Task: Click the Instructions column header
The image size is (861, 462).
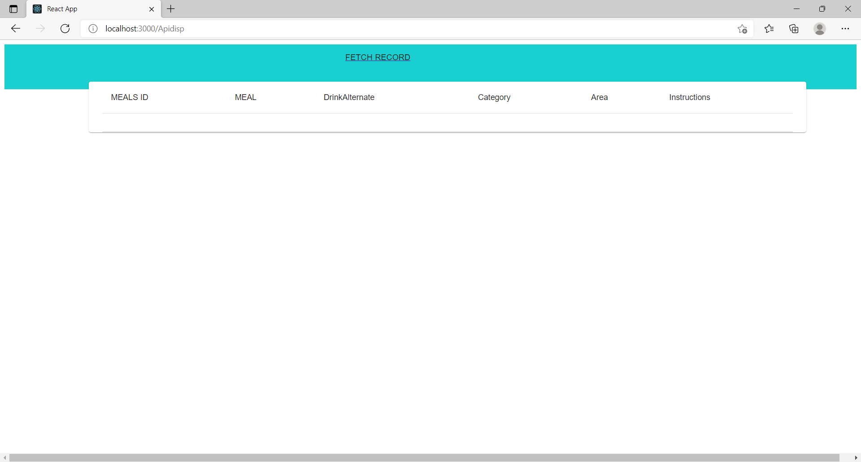Action: pos(690,97)
